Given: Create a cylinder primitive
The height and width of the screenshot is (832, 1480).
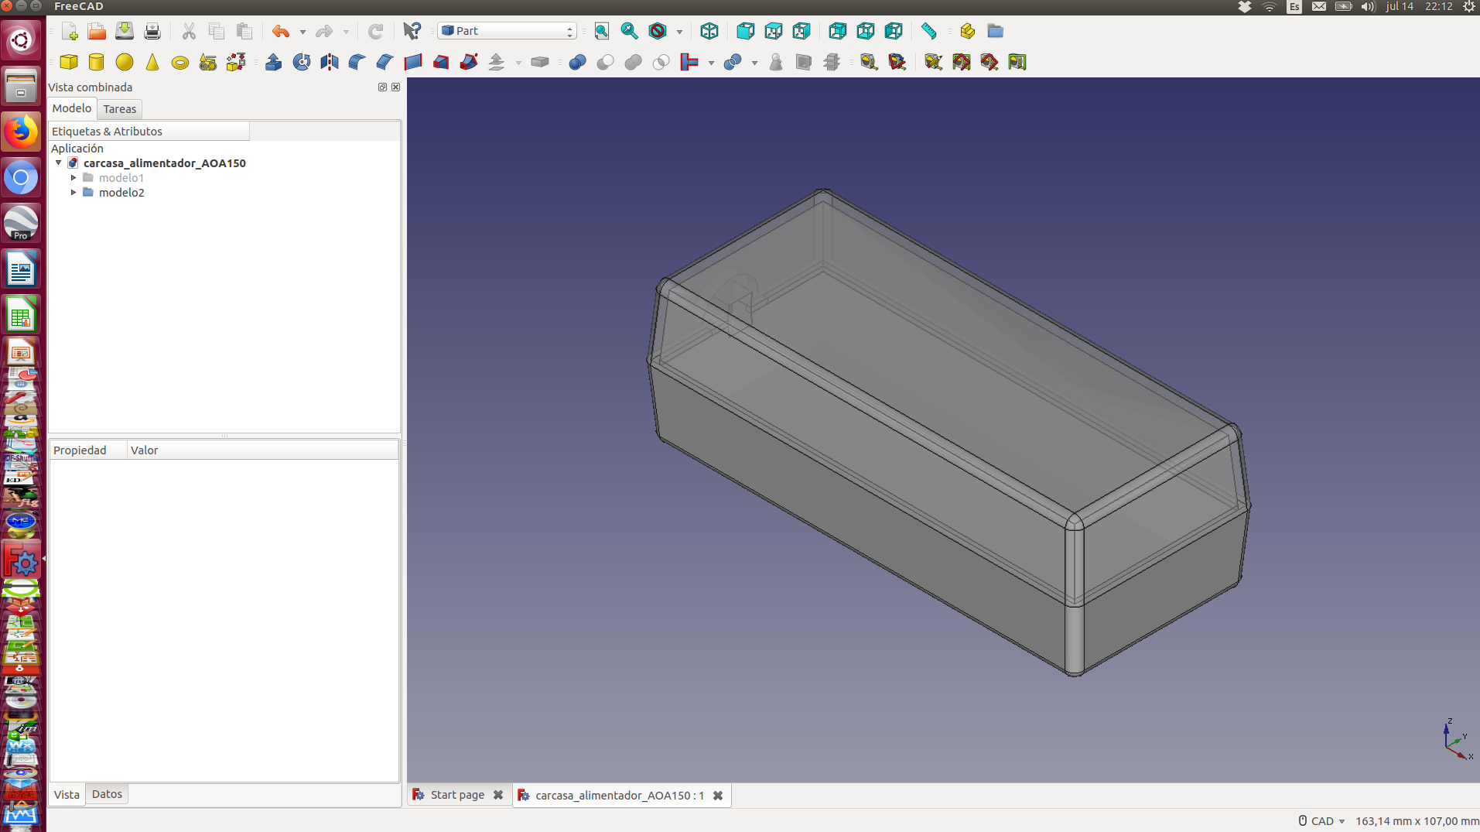Looking at the screenshot, I should click(97, 62).
